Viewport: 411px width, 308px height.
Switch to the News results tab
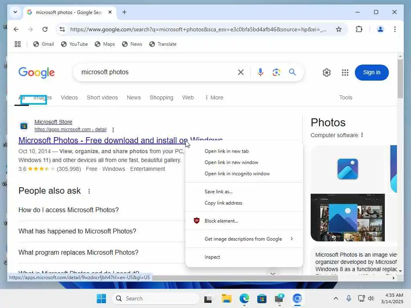[134, 97]
